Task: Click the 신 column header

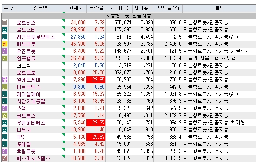Action: point(12,8)
